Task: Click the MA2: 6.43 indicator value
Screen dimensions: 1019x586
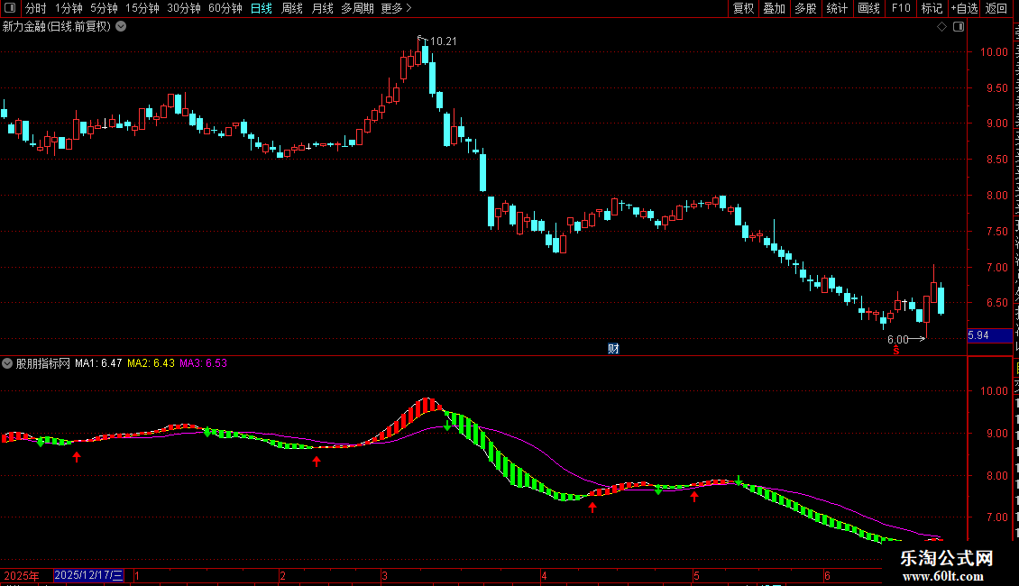Action: point(151,364)
